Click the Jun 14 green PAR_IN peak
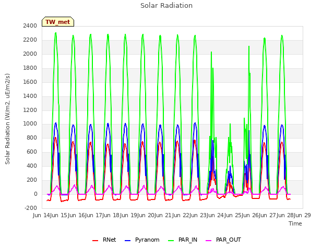The width and height of the screenshot is (334, 250). coord(56,33)
